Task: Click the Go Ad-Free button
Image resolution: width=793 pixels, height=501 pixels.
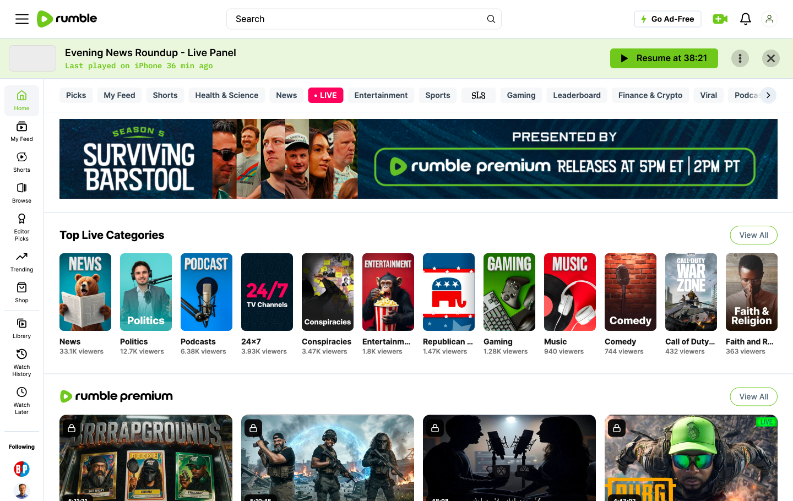Action: tap(668, 19)
